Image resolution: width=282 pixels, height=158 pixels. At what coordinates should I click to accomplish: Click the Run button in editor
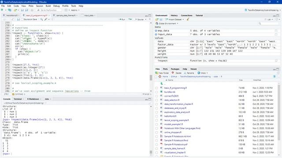tap(122, 19)
